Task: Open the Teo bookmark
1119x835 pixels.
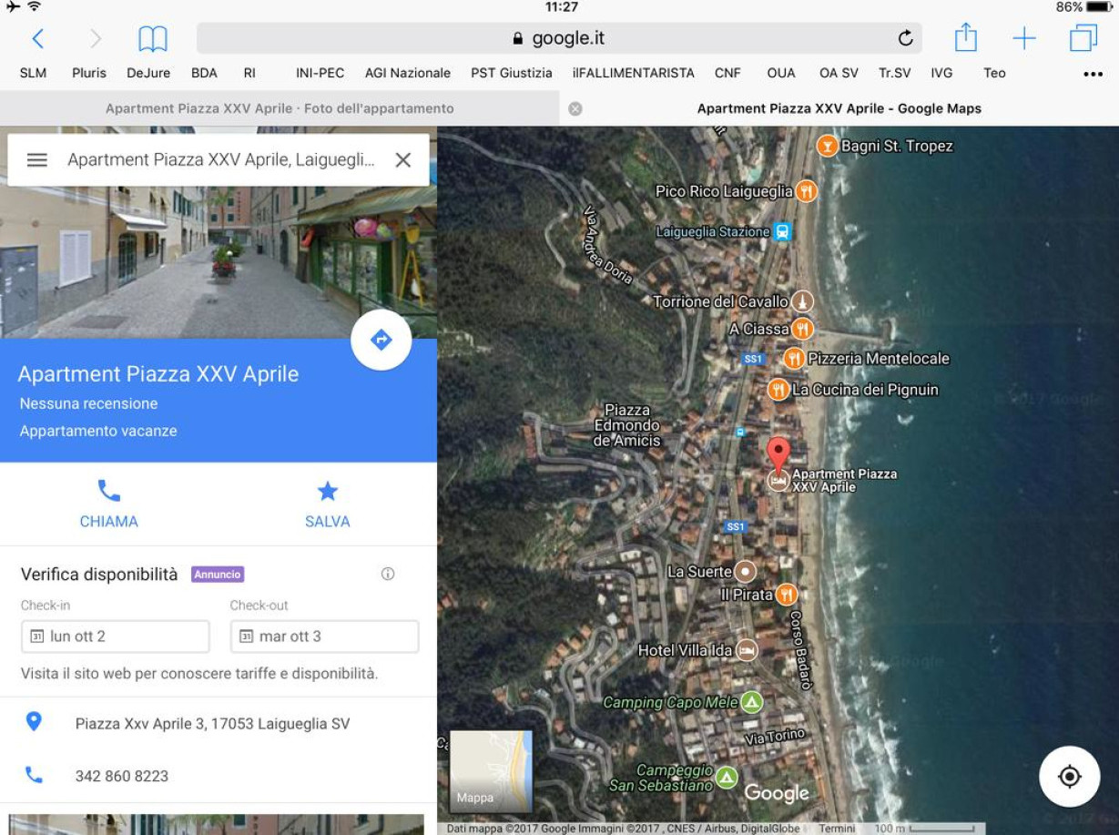Action: click(x=994, y=73)
